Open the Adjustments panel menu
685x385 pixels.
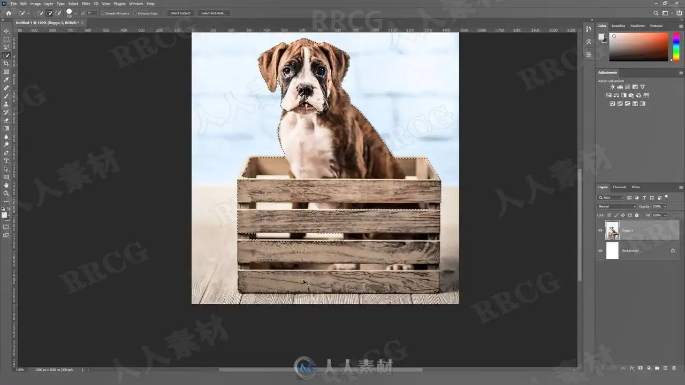tap(681, 72)
